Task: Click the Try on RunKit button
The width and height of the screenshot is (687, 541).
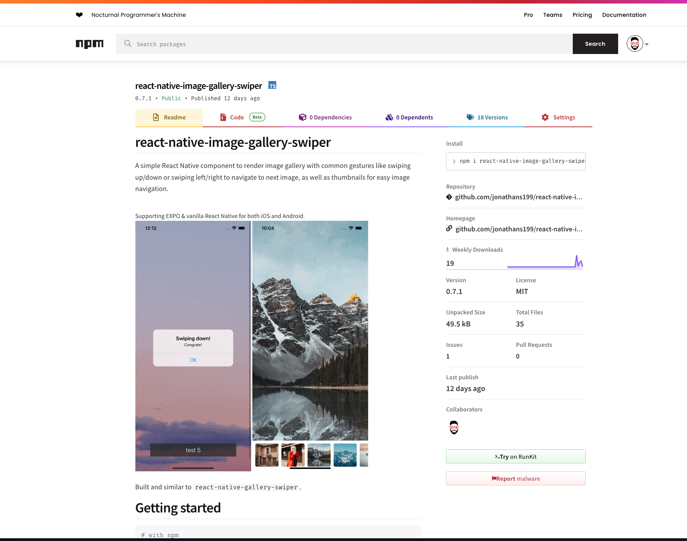Action: click(516, 456)
